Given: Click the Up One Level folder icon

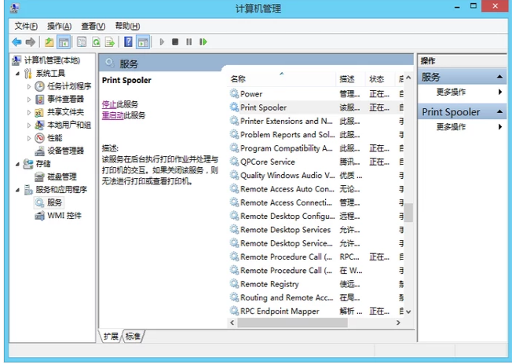Looking at the screenshot, I should [49, 42].
